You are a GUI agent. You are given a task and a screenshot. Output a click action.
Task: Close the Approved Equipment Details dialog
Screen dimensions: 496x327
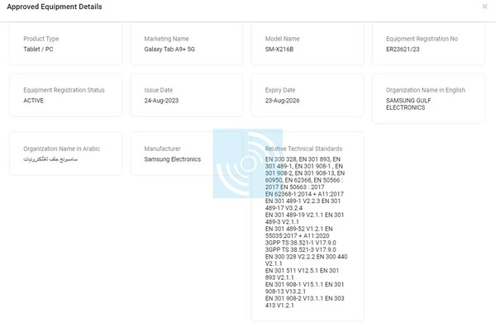pyautogui.click(x=484, y=7)
